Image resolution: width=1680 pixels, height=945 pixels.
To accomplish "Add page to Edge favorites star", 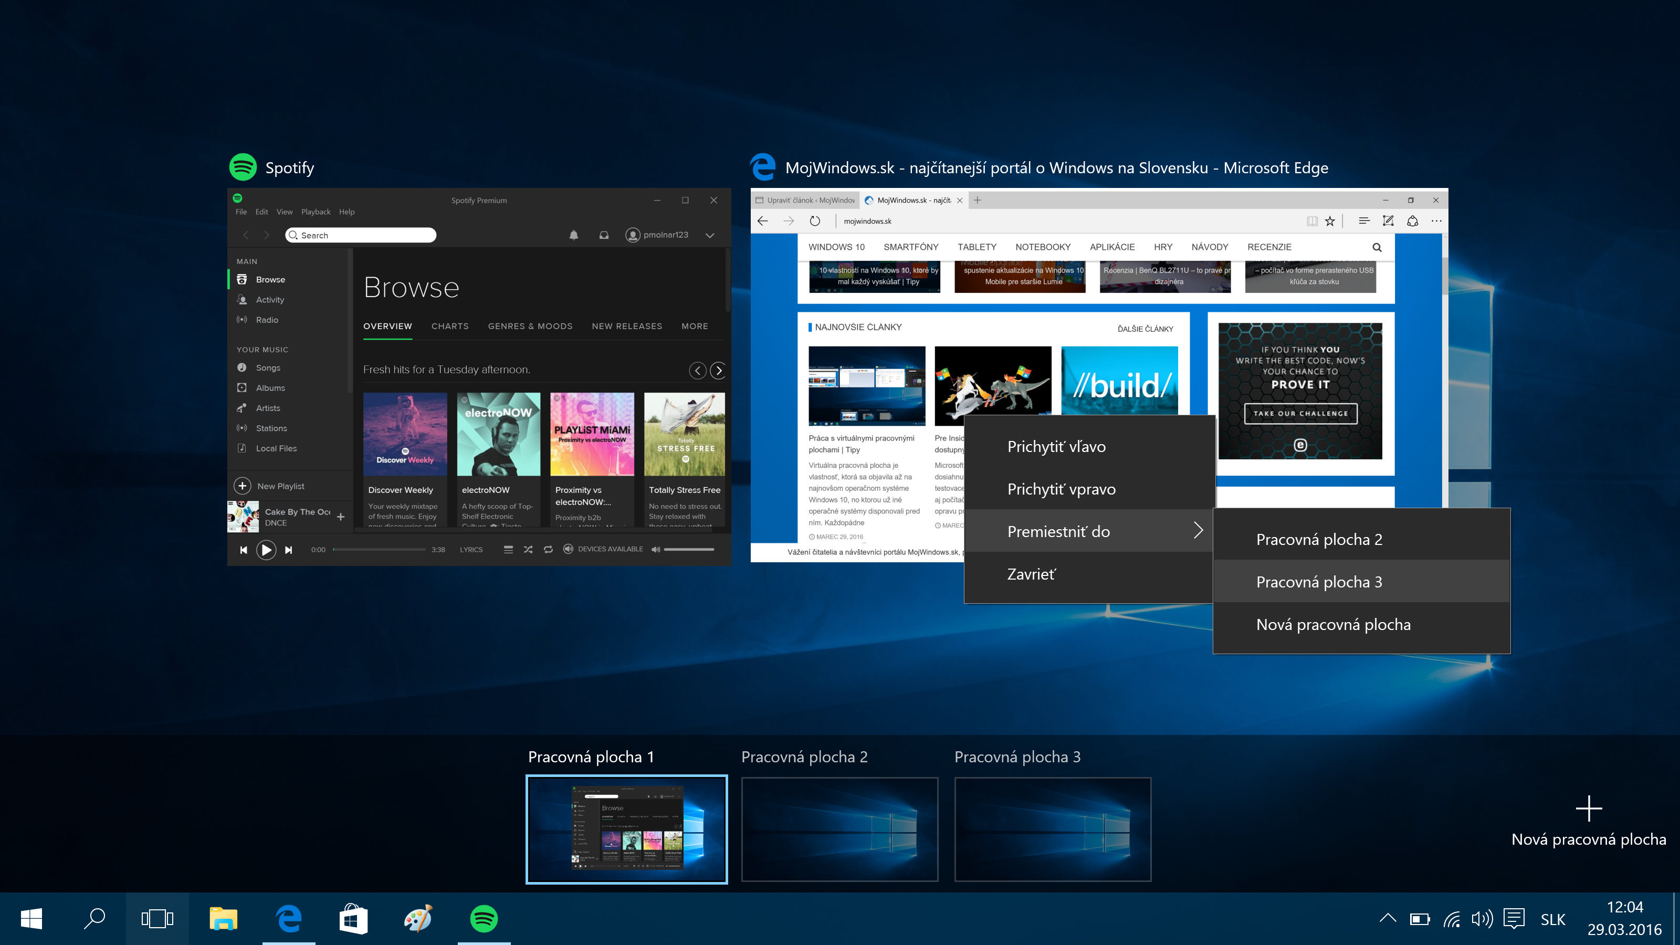I will pos(1330,221).
